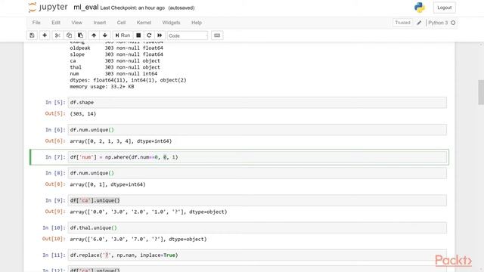Click the memory usage: 33.2+ KB line
The height and width of the screenshot is (272, 484).
102,87
